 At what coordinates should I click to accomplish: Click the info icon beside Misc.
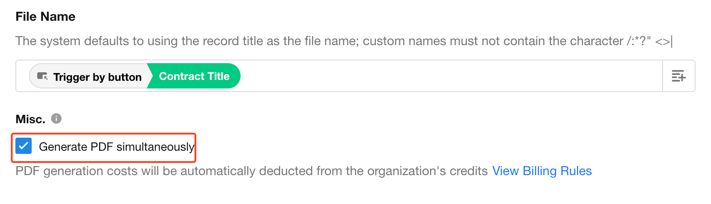pos(56,119)
